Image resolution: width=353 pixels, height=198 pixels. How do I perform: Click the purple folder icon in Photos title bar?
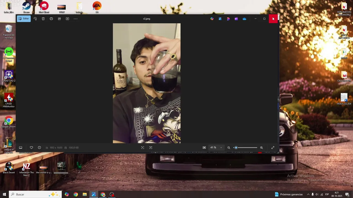point(236,19)
